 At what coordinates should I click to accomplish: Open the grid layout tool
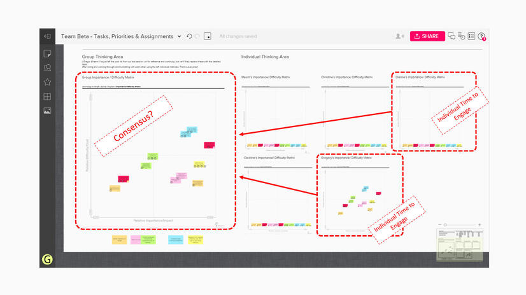click(46, 97)
